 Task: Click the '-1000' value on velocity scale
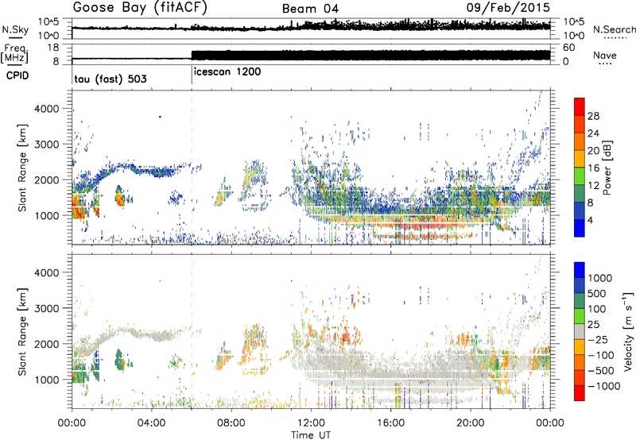(604, 386)
